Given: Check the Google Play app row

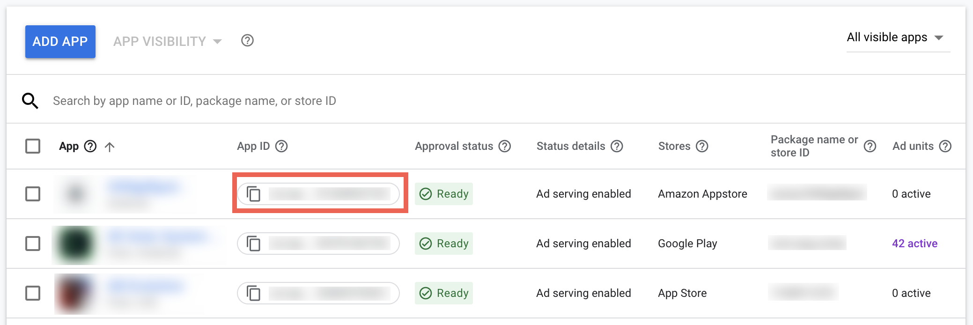Looking at the screenshot, I should point(32,244).
